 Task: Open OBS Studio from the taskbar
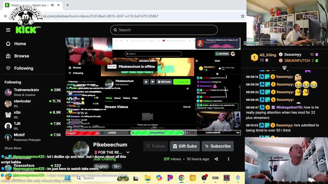pyautogui.click(x=204, y=178)
